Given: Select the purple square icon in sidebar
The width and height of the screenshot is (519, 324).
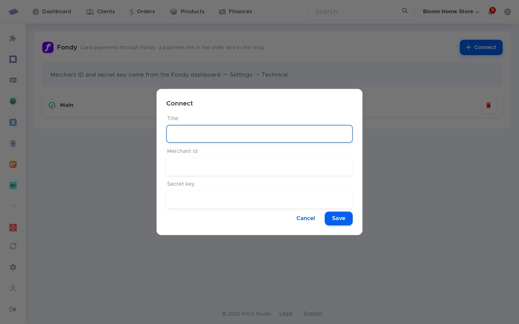Looking at the screenshot, I should coord(13,59).
